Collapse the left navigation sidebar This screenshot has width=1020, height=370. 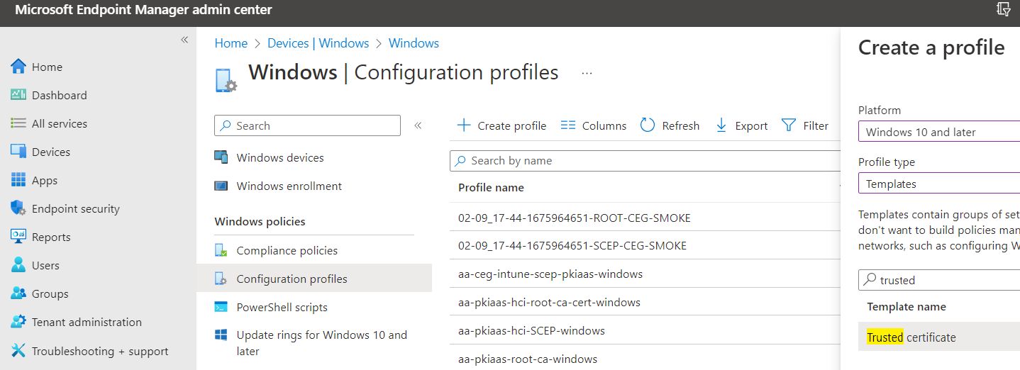(x=184, y=40)
